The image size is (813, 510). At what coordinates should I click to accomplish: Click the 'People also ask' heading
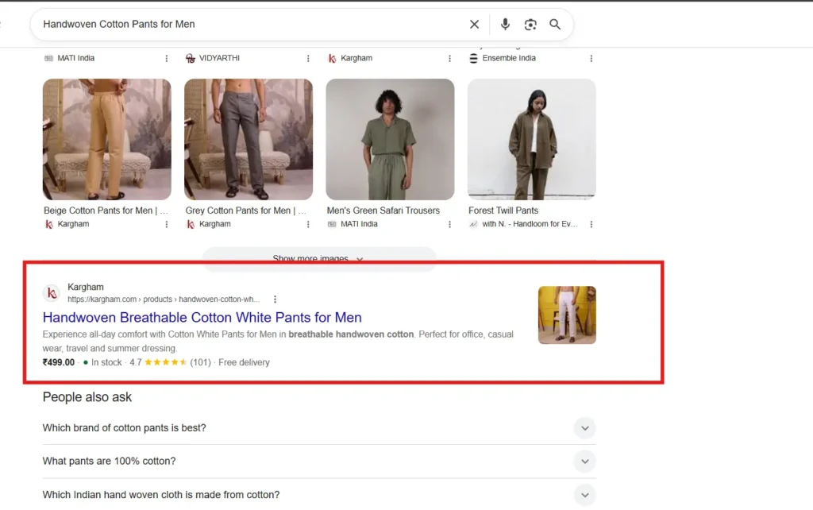pos(87,397)
